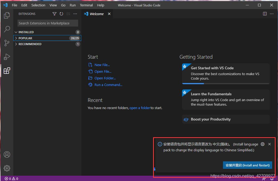Click the RECOMMENDED count badge 1
Image resolution: width=278 pixels, height=181 pixels.
[78, 44]
